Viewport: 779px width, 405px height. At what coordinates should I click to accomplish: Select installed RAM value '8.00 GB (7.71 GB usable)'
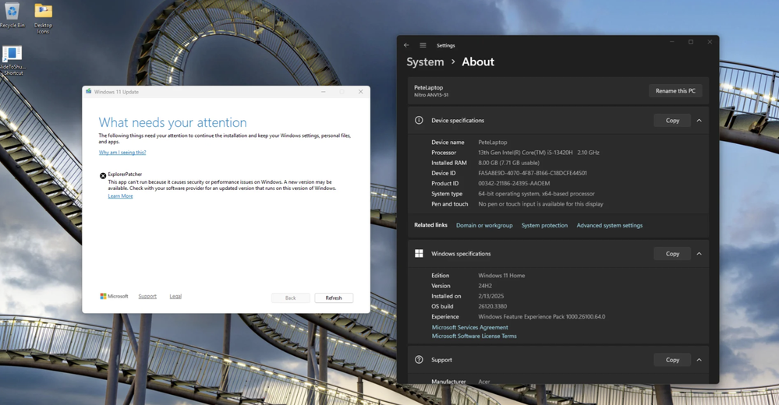508,163
